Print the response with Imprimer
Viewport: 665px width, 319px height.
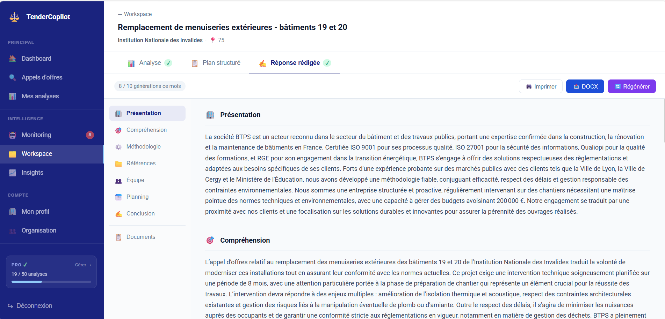541,86
